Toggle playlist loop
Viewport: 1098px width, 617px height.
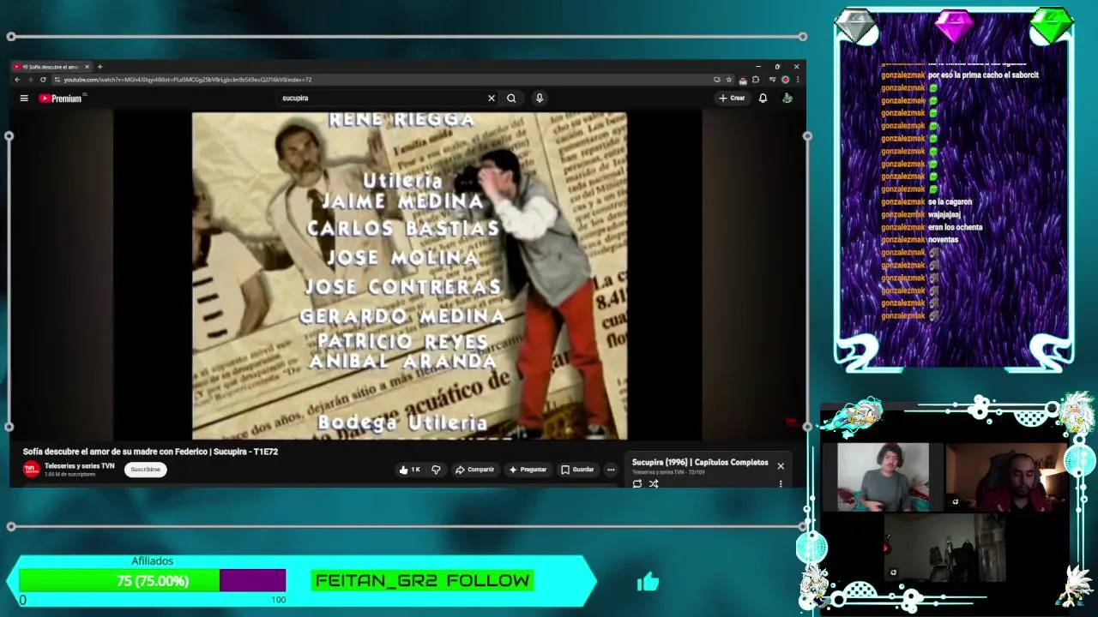[637, 484]
